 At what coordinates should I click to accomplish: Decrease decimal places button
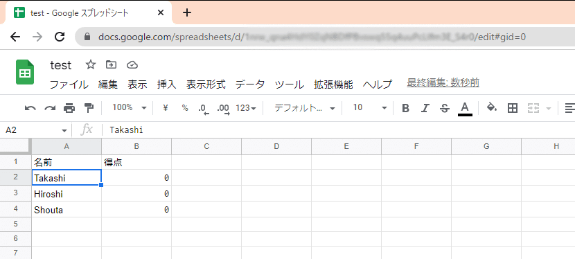pos(203,109)
